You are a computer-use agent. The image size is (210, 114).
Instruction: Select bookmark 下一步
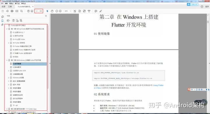click(15, 106)
